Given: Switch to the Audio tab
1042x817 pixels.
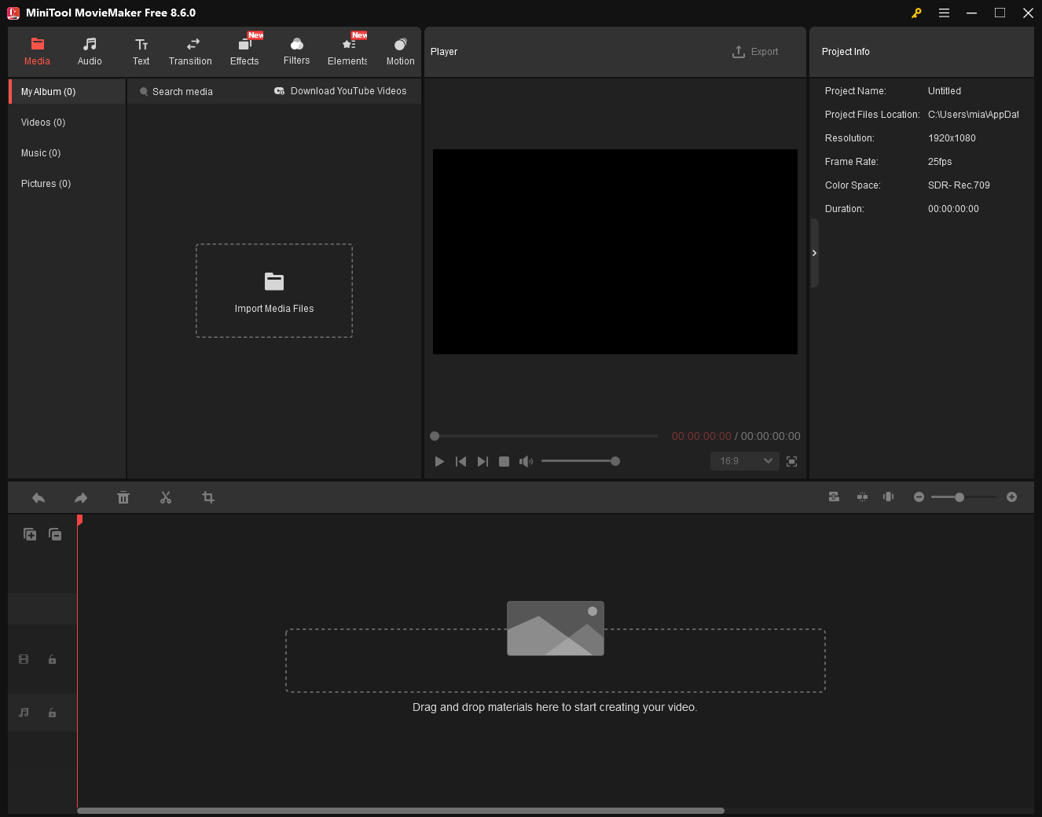Looking at the screenshot, I should (90, 51).
